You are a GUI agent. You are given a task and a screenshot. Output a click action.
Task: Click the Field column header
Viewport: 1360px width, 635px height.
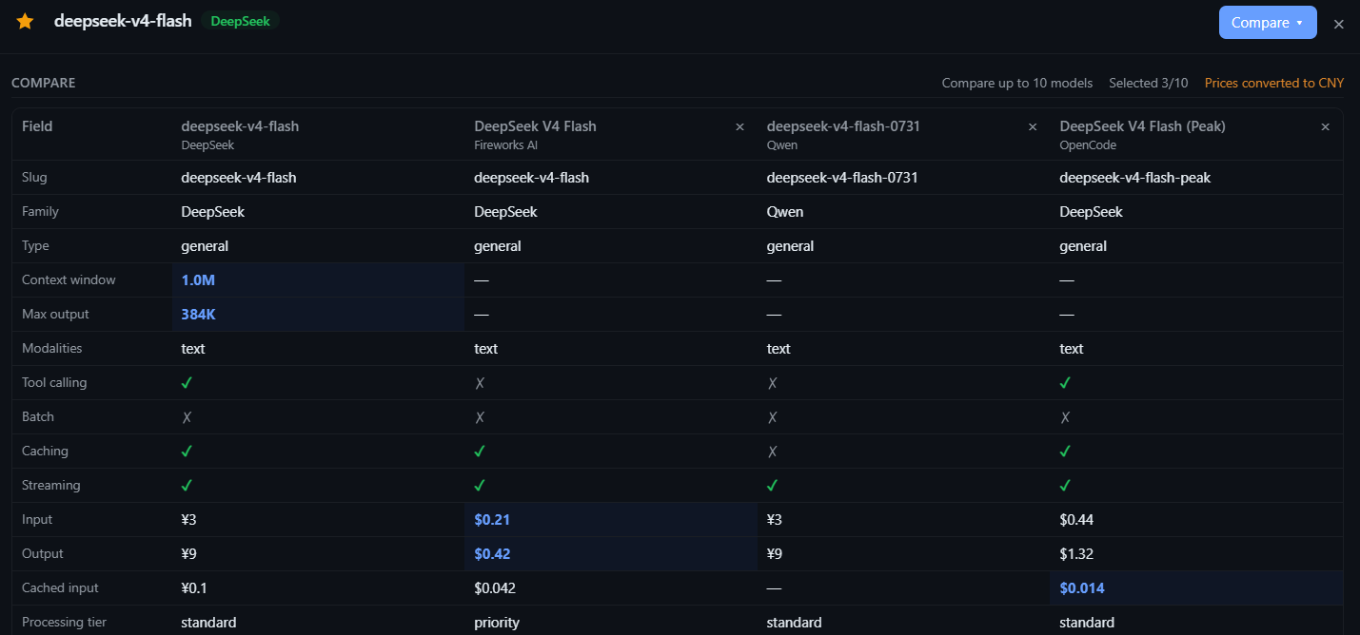coord(37,126)
